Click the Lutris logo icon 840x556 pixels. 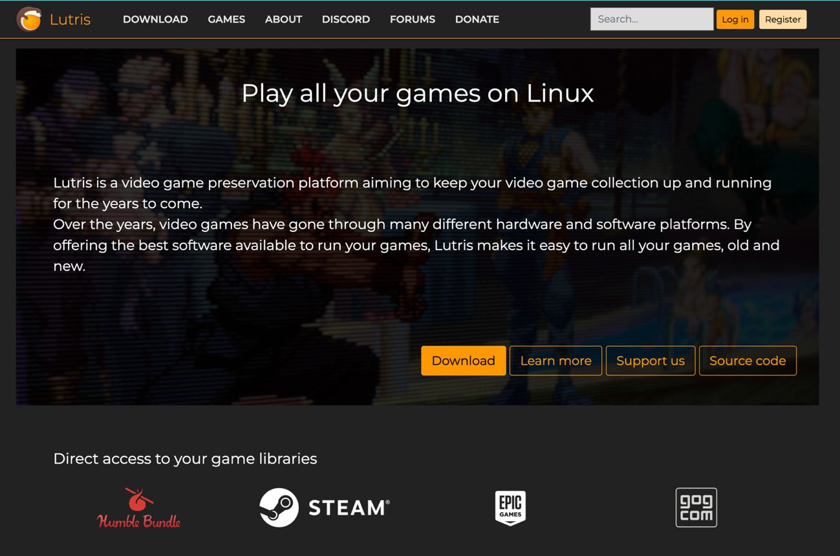(x=28, y=19)
